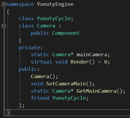
Task: Click the '0' in Render() = 0
Action: tap(106, 62)
